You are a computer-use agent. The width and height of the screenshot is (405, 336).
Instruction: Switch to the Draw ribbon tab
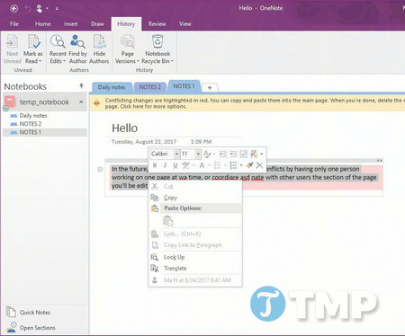point(97,24)
